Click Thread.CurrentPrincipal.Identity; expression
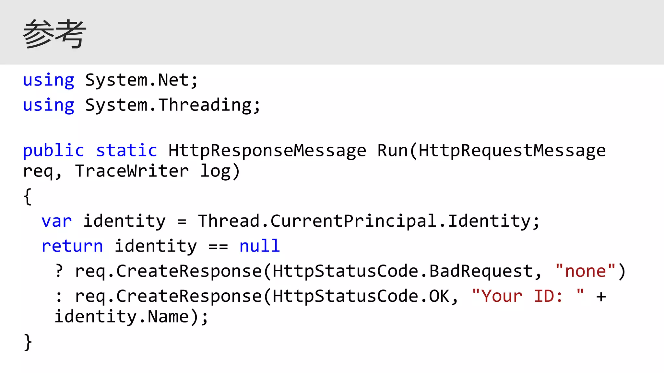 coord(369,221)
